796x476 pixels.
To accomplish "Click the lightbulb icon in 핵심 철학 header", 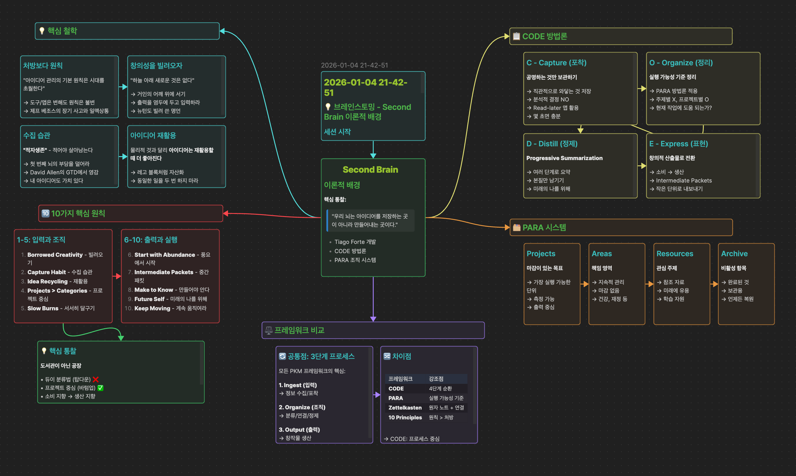I will pyautogui.click(x=42, y=31).
